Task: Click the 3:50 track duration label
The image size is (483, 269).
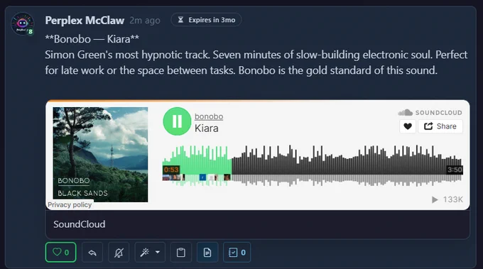Action: click(455, 170)
